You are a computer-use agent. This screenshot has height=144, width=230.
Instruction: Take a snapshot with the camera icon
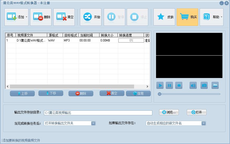point(204,85)
